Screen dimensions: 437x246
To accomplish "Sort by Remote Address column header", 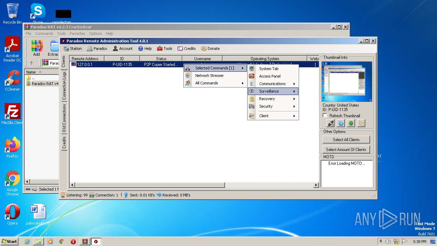I will pos(87,59).
